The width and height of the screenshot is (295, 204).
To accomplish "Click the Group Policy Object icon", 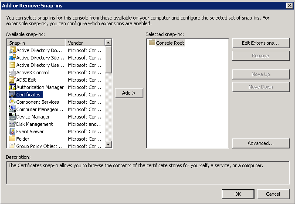I will [x=12, y=145].
